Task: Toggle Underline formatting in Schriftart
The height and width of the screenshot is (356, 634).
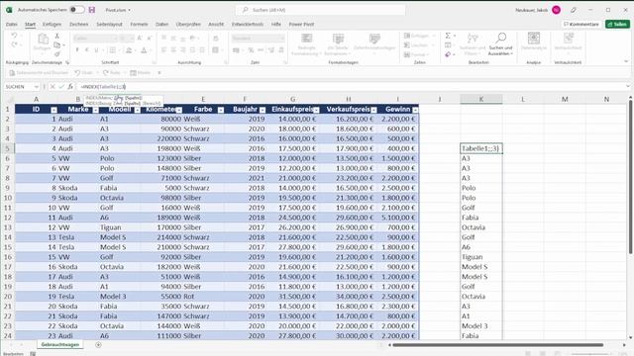Action: tap(96, 50)
